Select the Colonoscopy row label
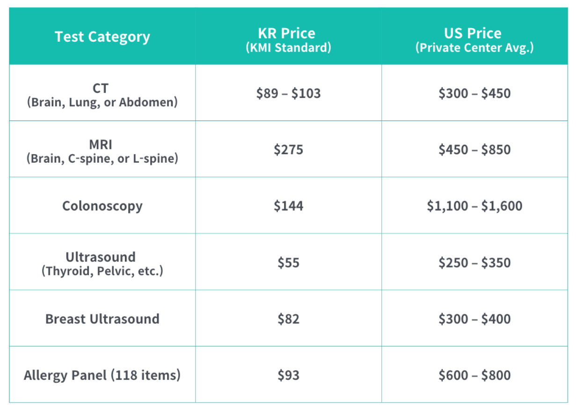 102,206
